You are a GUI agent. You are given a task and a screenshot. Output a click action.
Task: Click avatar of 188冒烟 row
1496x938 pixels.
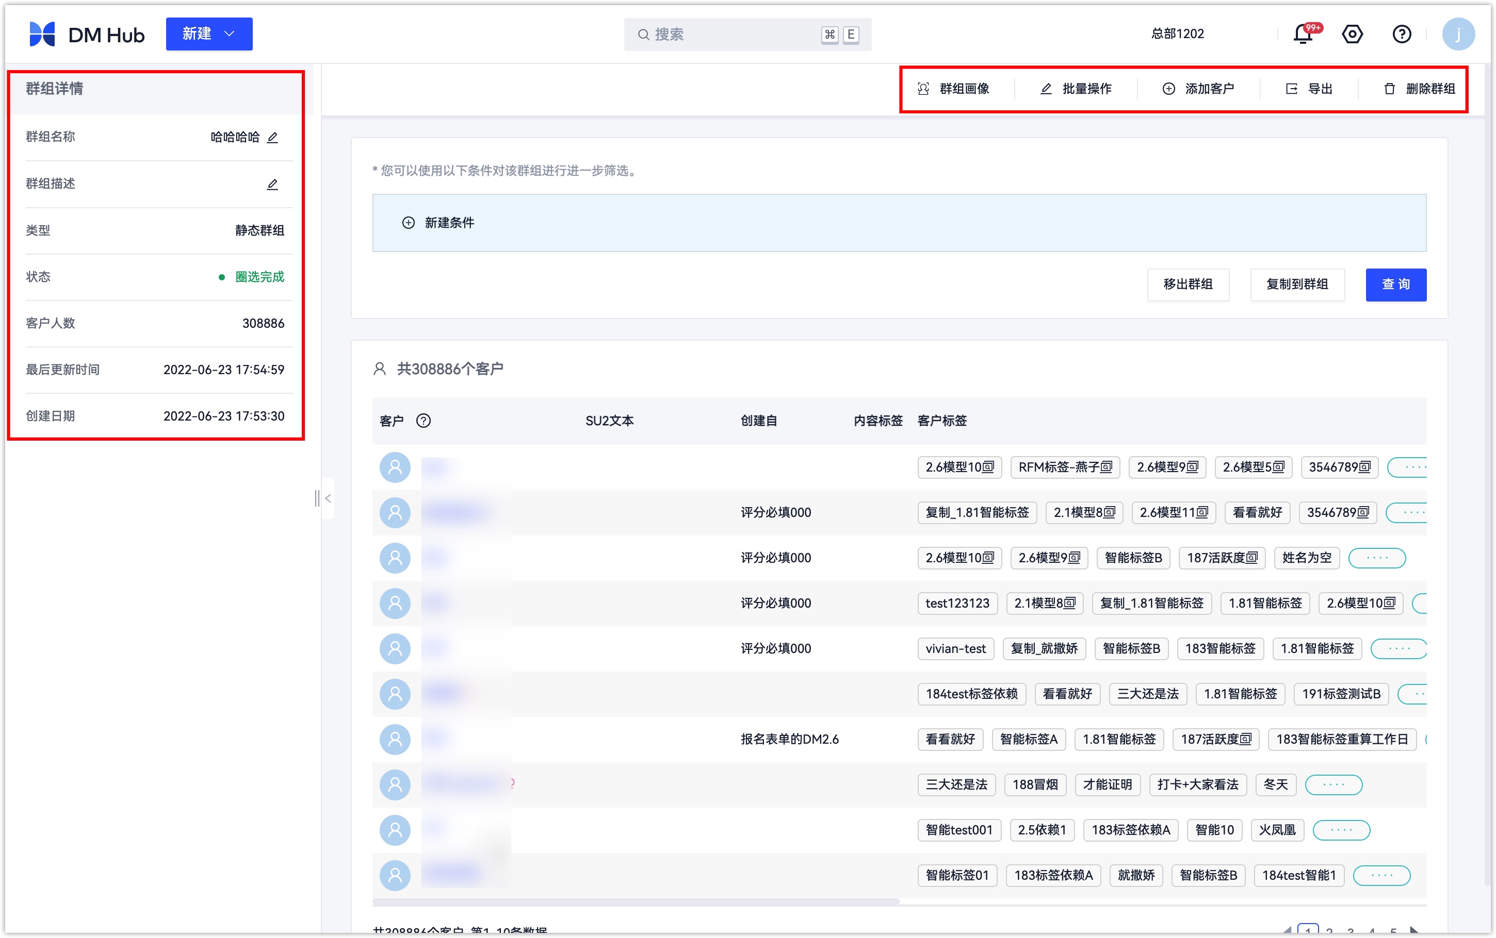coord(395,785)
